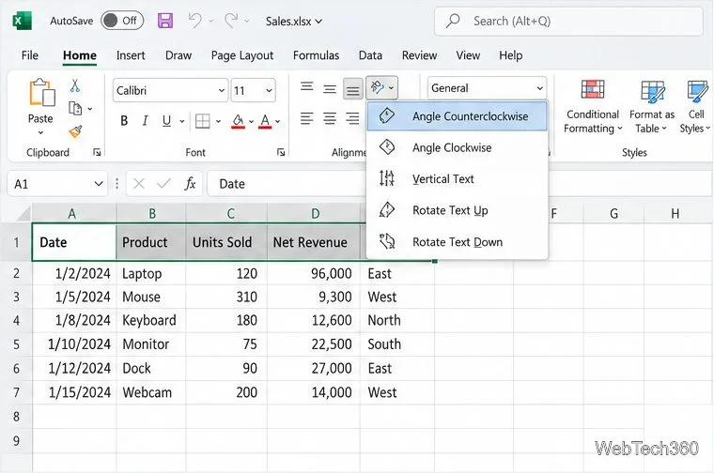This screenshot has height=473, width=714.
Task: Click the Paste clipboard icon
Action: 41,93
